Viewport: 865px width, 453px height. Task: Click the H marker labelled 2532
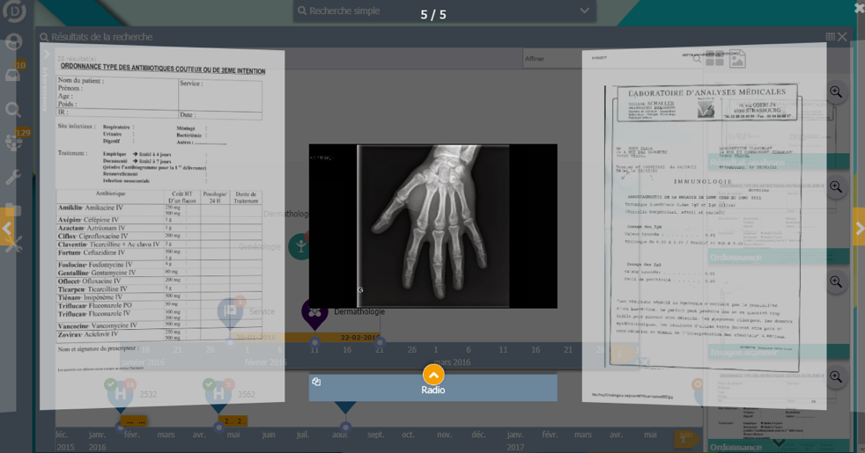point(121,393)
